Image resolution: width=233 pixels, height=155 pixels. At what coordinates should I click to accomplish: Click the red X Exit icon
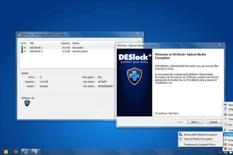click(x=226, y=149)
